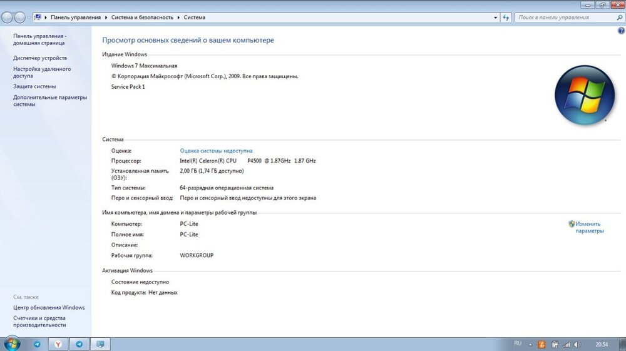Refresh the page with the refresh button
This screenshot has height=351, width=626.
[506, 18]
